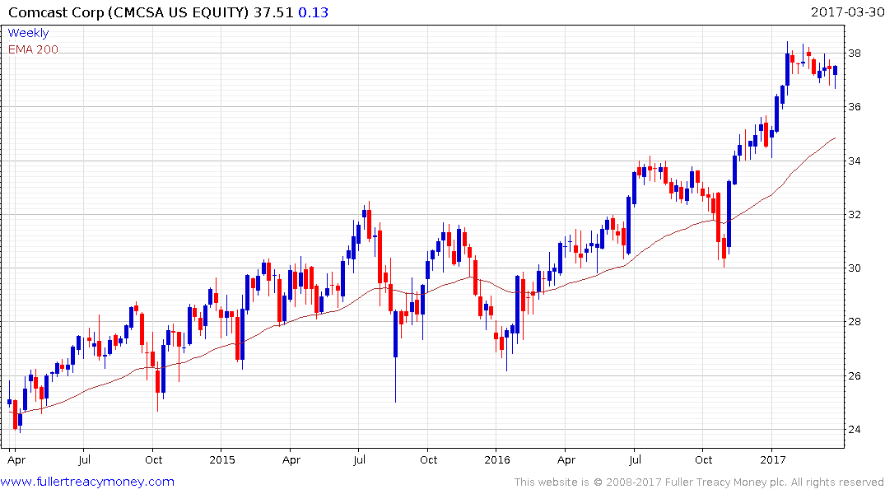Viewport: 885px width, 494px height.
Task: Select the 37.51 last price value
Action: (x=273, y=12)
